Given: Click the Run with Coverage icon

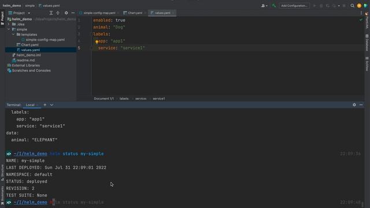Looking at the screenshot, I should [x=328, y=6].
